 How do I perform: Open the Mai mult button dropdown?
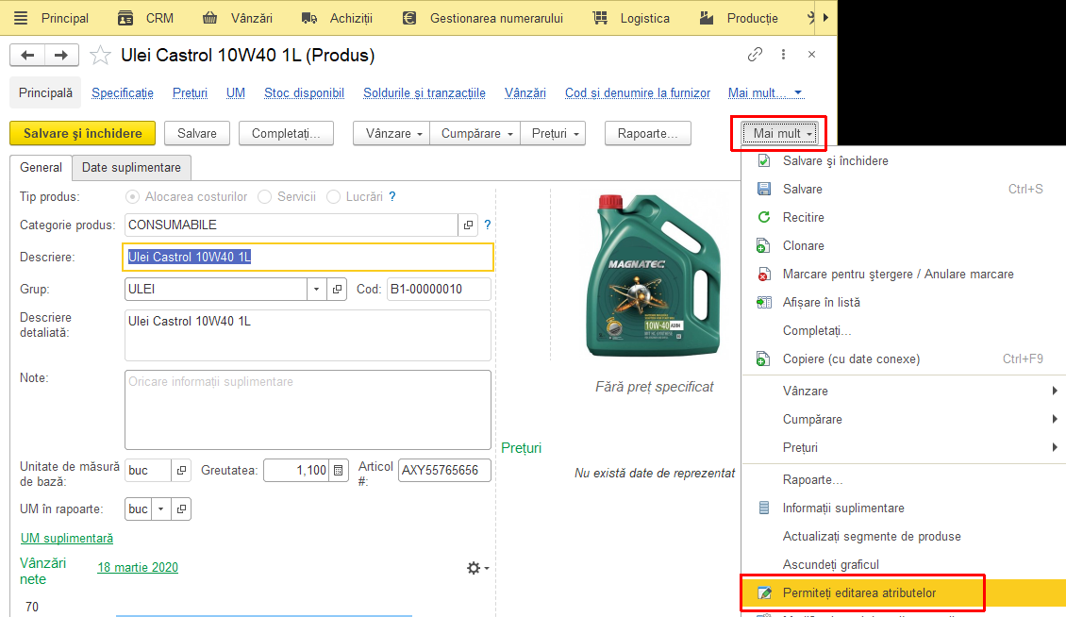[779, 133]
